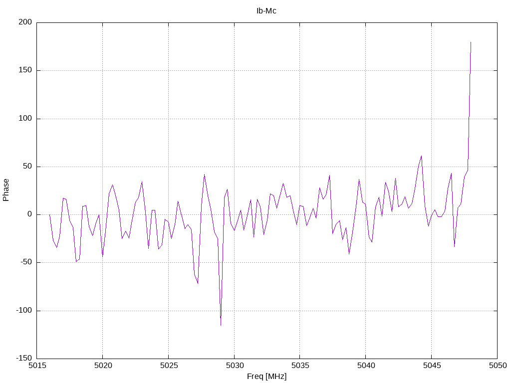
Task: Click y-axis tick label -50
Action: point(26,262)
